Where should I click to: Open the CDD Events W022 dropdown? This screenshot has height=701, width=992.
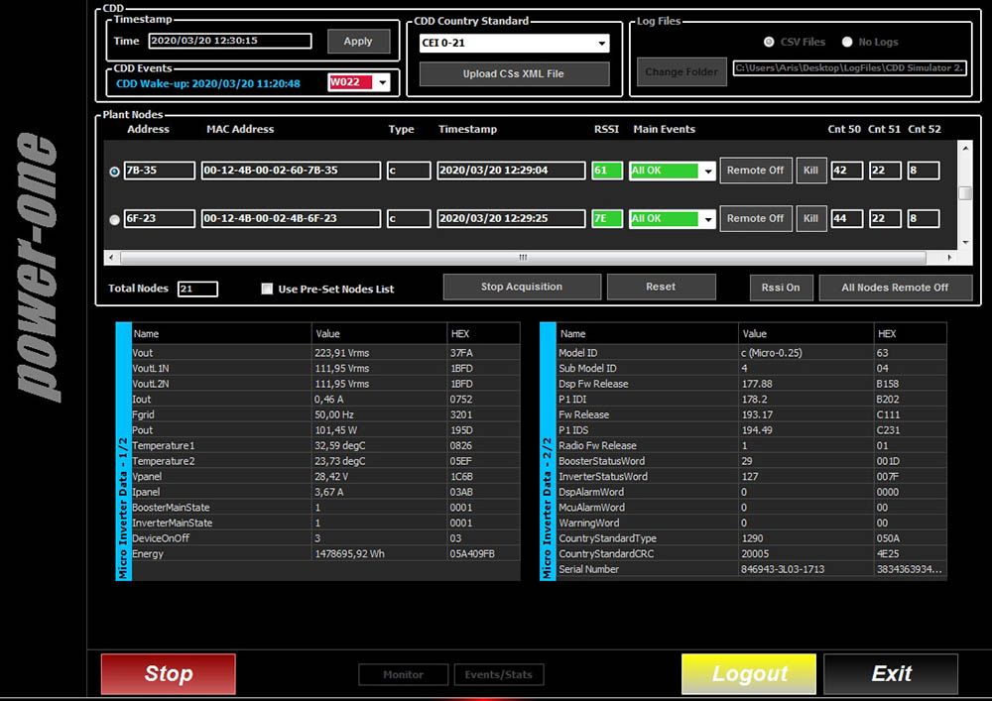point(382,83)
